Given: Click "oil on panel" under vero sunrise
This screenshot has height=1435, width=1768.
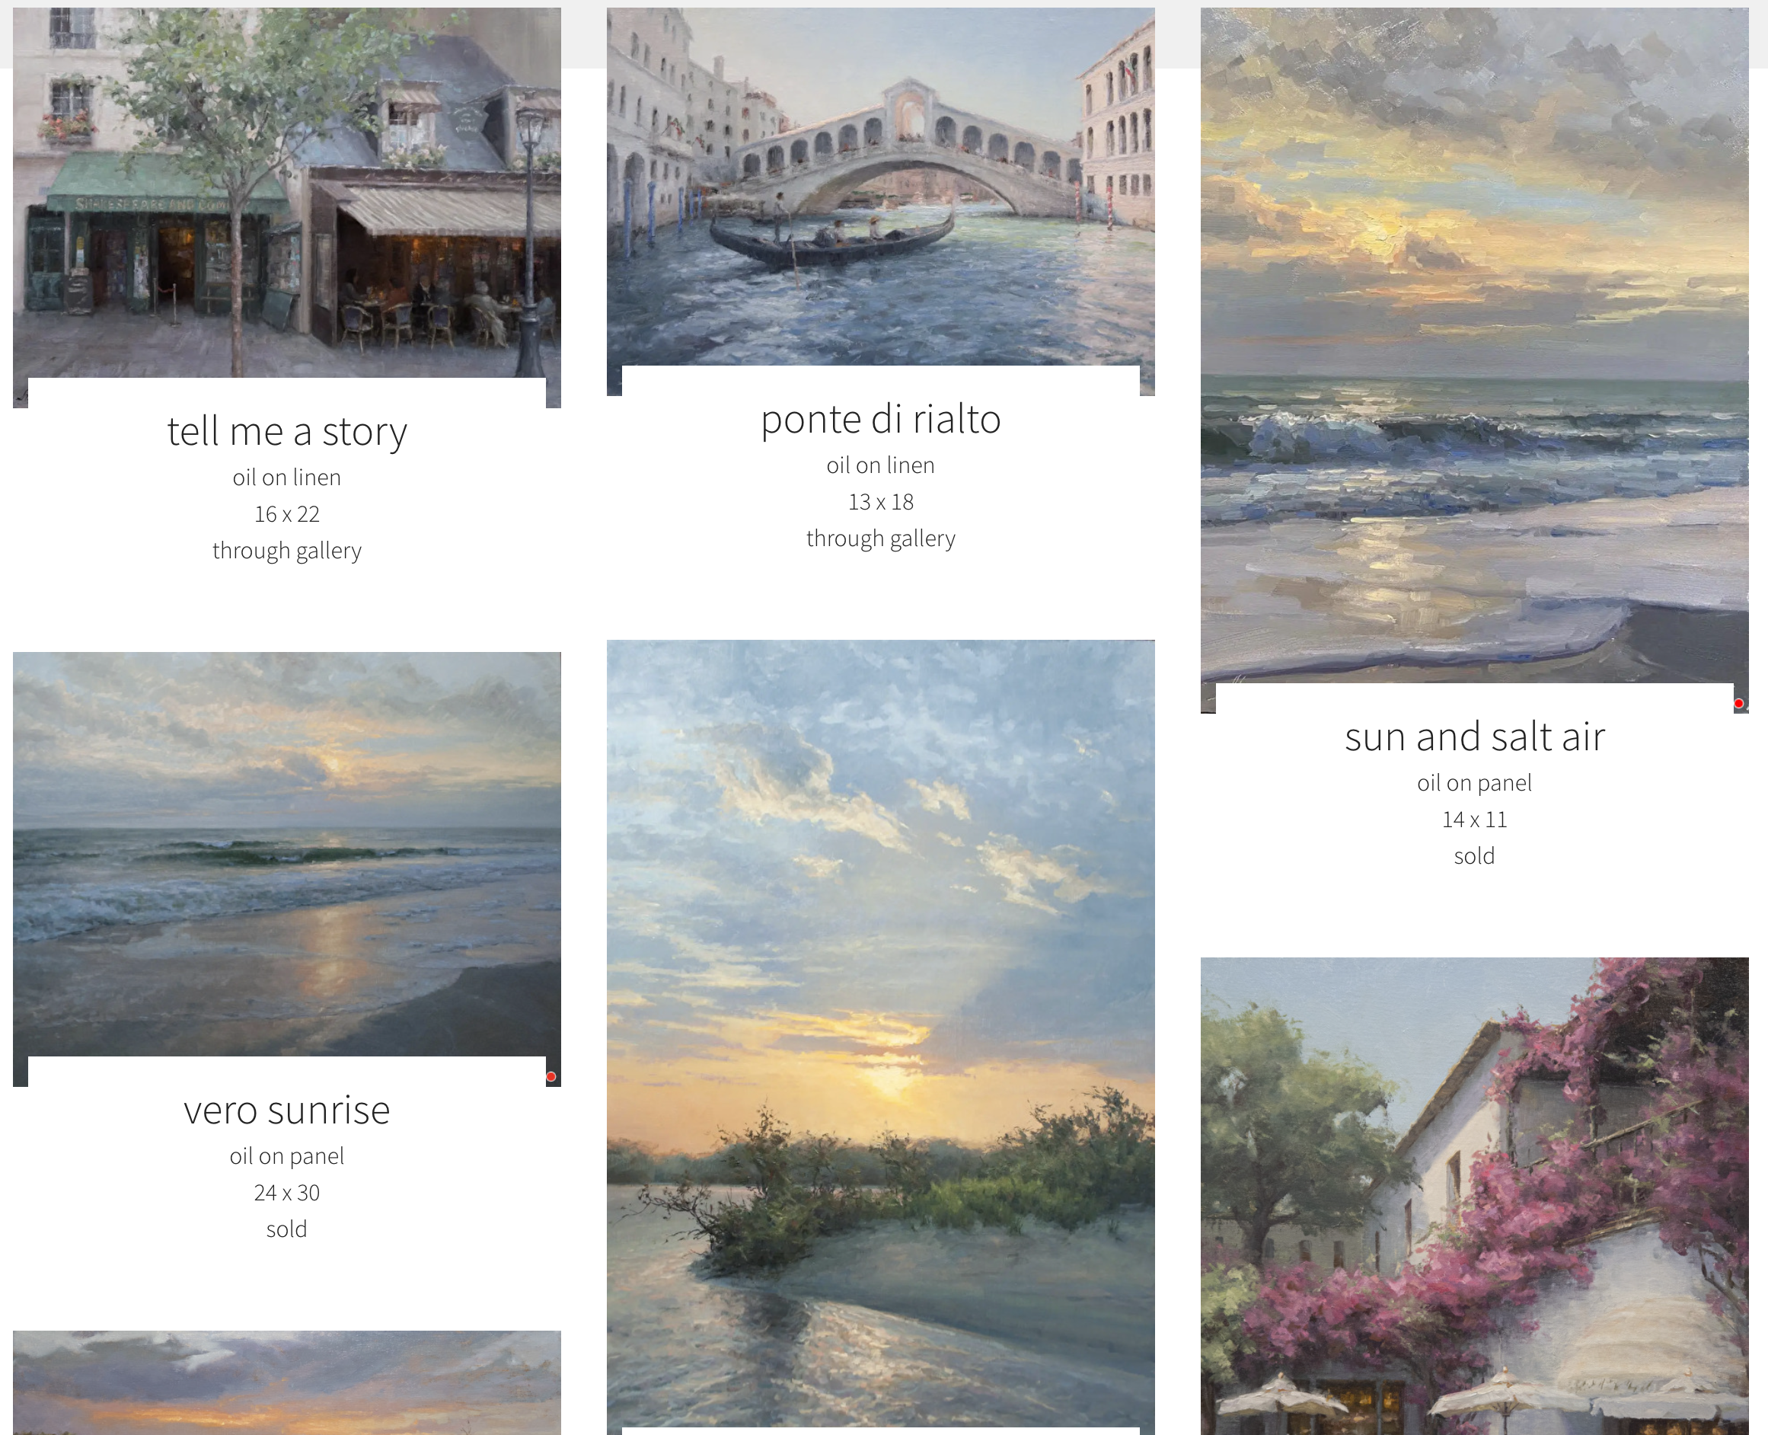Looking at the screenshot, I should point(287,1156).
